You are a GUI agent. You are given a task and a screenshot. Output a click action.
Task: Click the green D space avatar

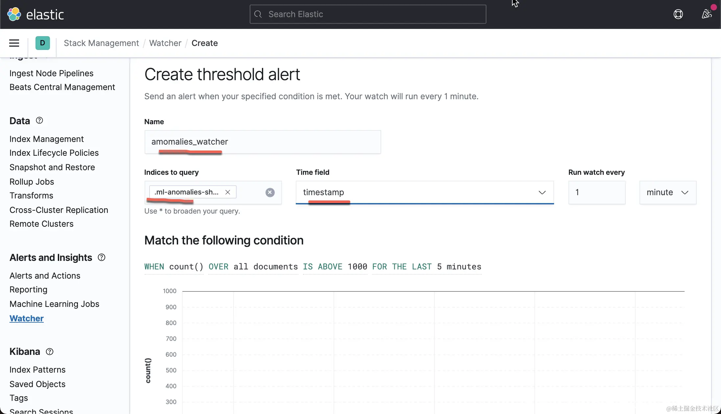tap(42, 43)
